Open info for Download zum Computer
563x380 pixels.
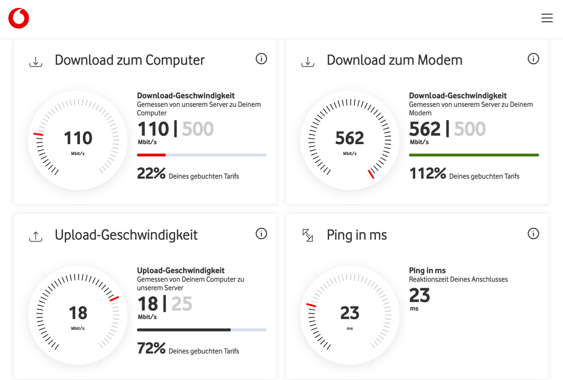261,59
